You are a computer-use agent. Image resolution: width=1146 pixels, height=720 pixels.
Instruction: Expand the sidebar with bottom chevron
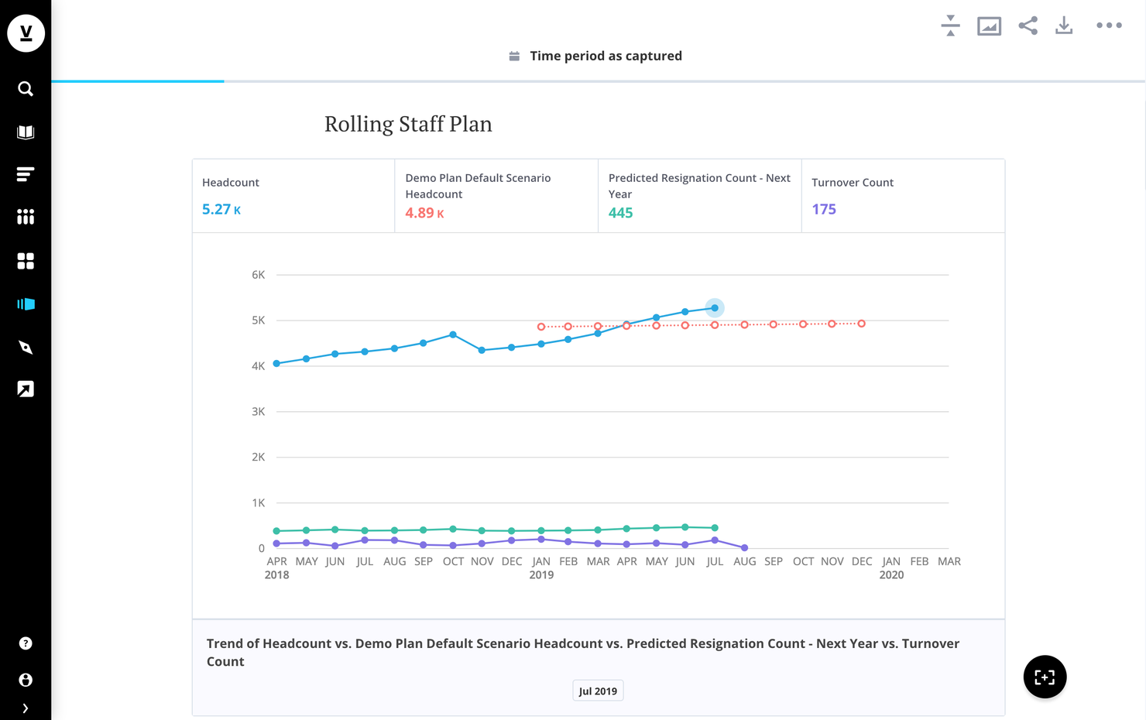point(26,708)
